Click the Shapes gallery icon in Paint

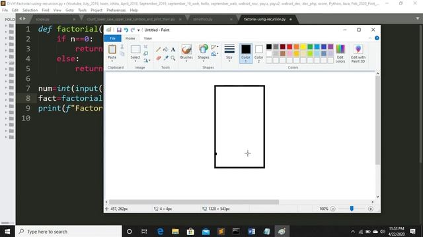203,49
